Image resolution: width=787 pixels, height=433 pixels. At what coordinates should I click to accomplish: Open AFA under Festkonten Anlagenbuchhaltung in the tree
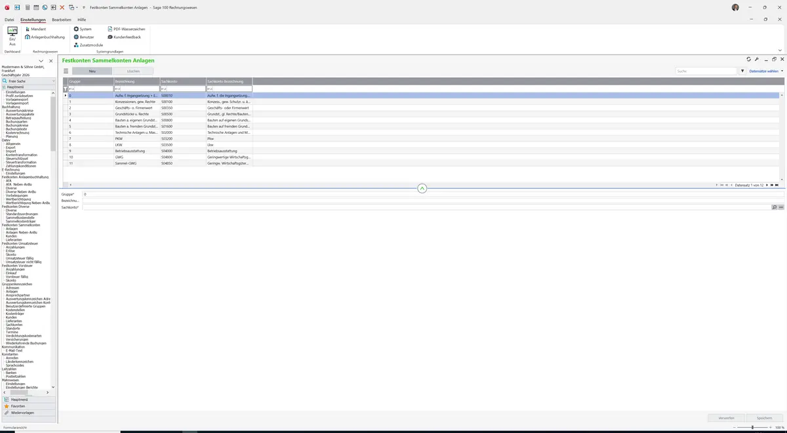(x=9, y=180)
